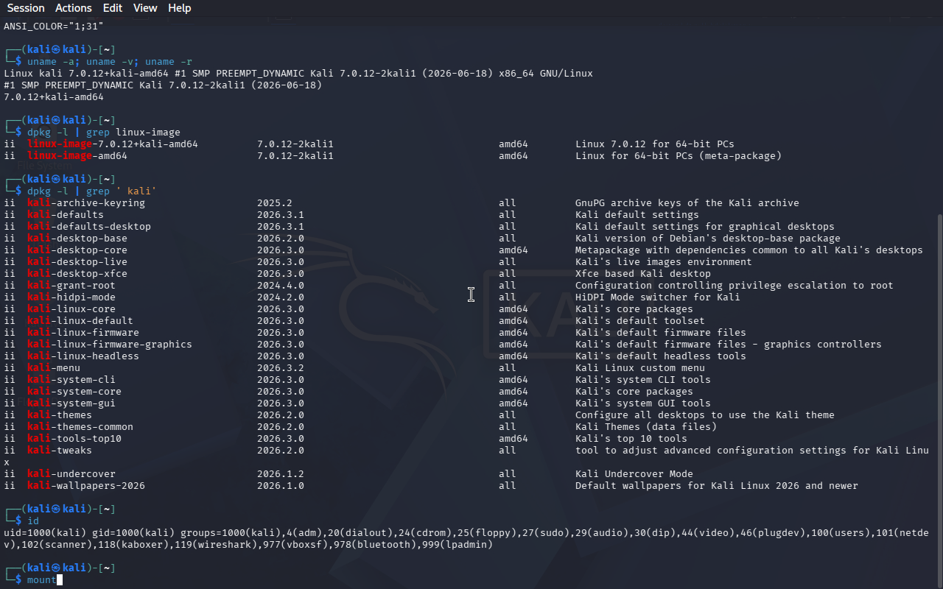Click the 'linux-image-amd64' meta-package name

[x=77, y=156]
